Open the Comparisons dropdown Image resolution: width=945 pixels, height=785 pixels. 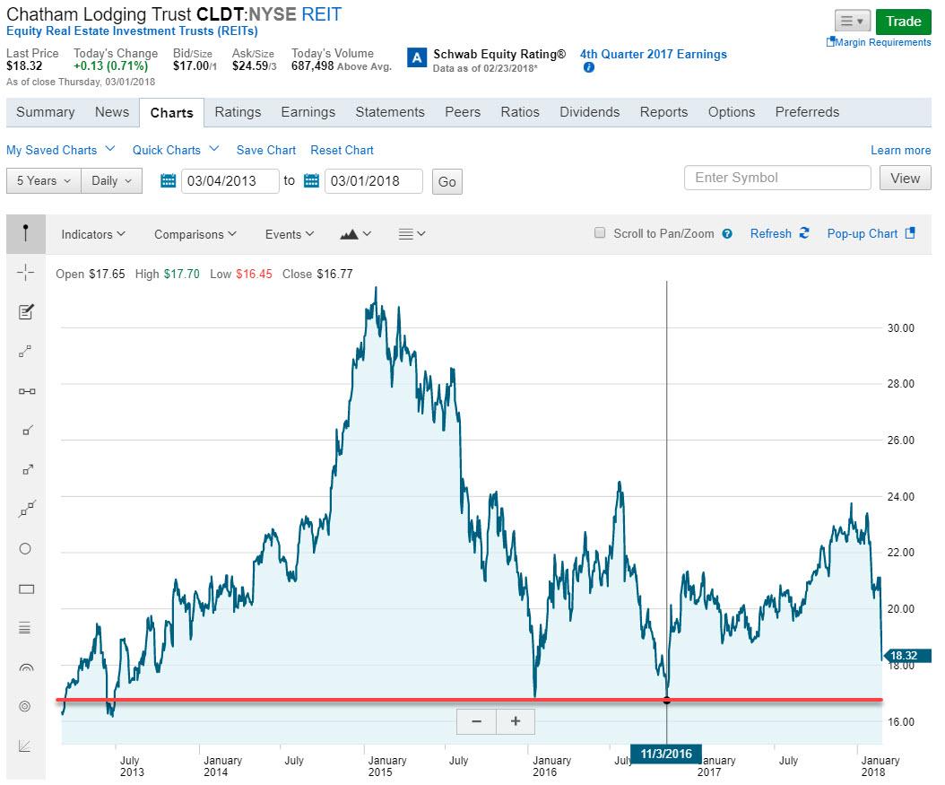195,234
